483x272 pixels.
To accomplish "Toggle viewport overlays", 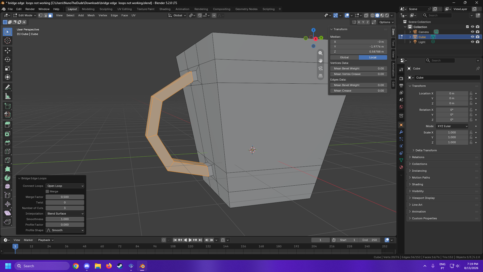I will tap(347, 15).
